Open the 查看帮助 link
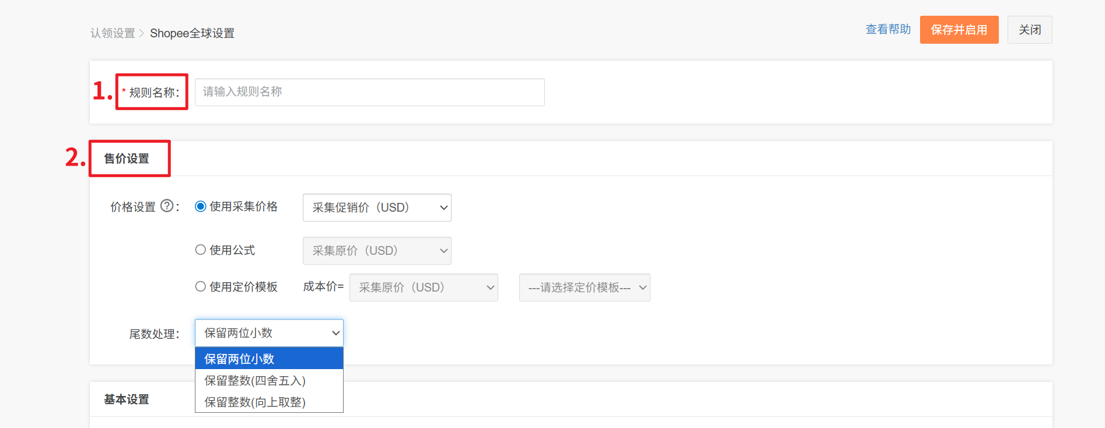This screenshot has width=1105, height=428. click(x=888, y=29)
